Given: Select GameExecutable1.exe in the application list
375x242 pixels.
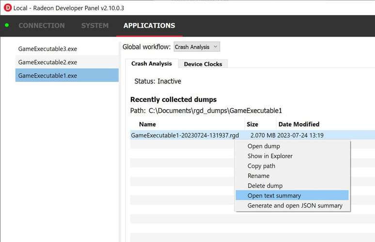Looking at the screenshot, I should pyautogui.click(x=67, y=75).
